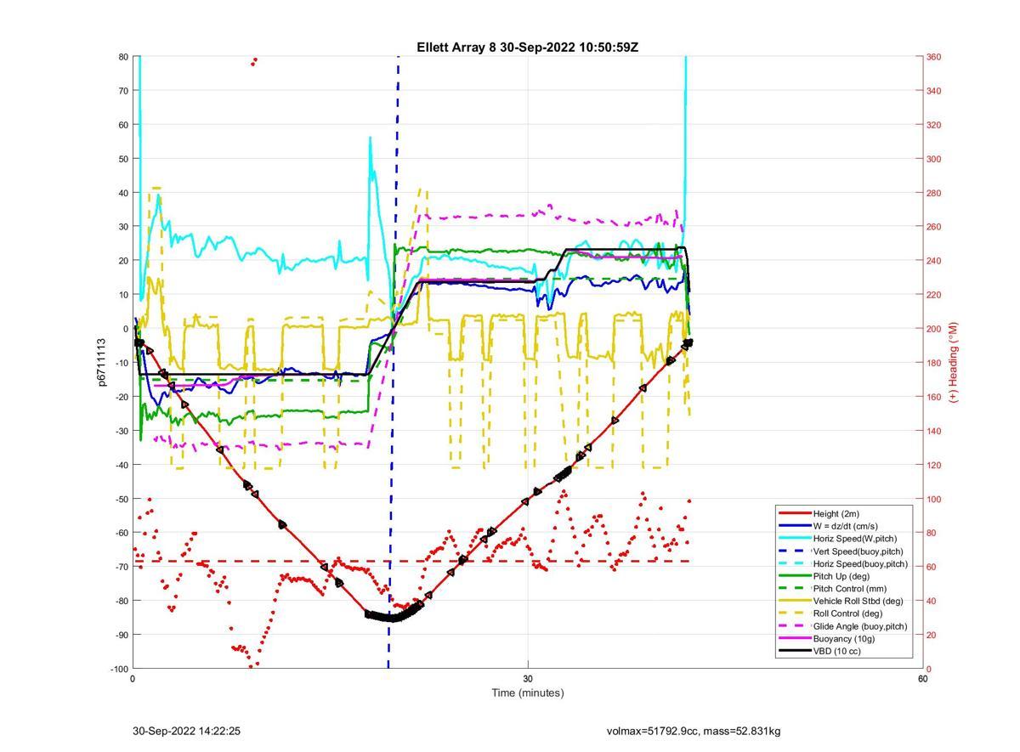Select legend entry Pitch Control (mm)
1020x752 pixels.
[849, 588]
